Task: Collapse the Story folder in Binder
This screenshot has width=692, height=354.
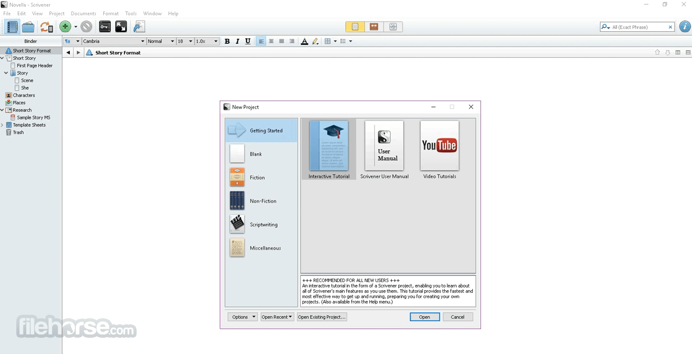Action: click(x=6, y=73)
